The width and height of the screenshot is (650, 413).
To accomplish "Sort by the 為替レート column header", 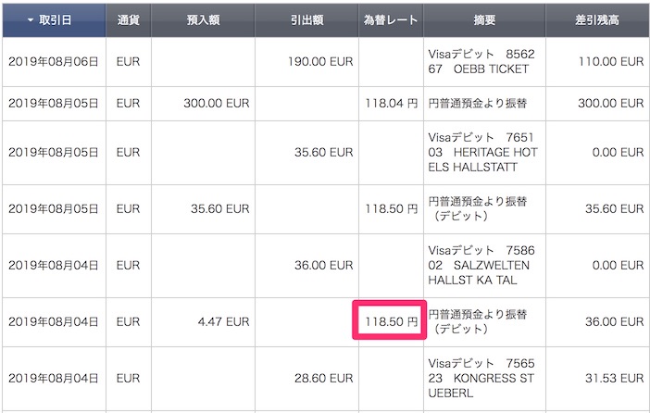I will click(x=390, y=19).
